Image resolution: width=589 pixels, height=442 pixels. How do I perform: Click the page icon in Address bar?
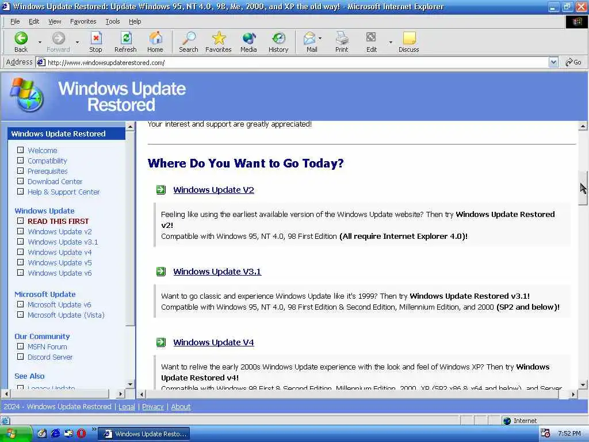[41, 62]
